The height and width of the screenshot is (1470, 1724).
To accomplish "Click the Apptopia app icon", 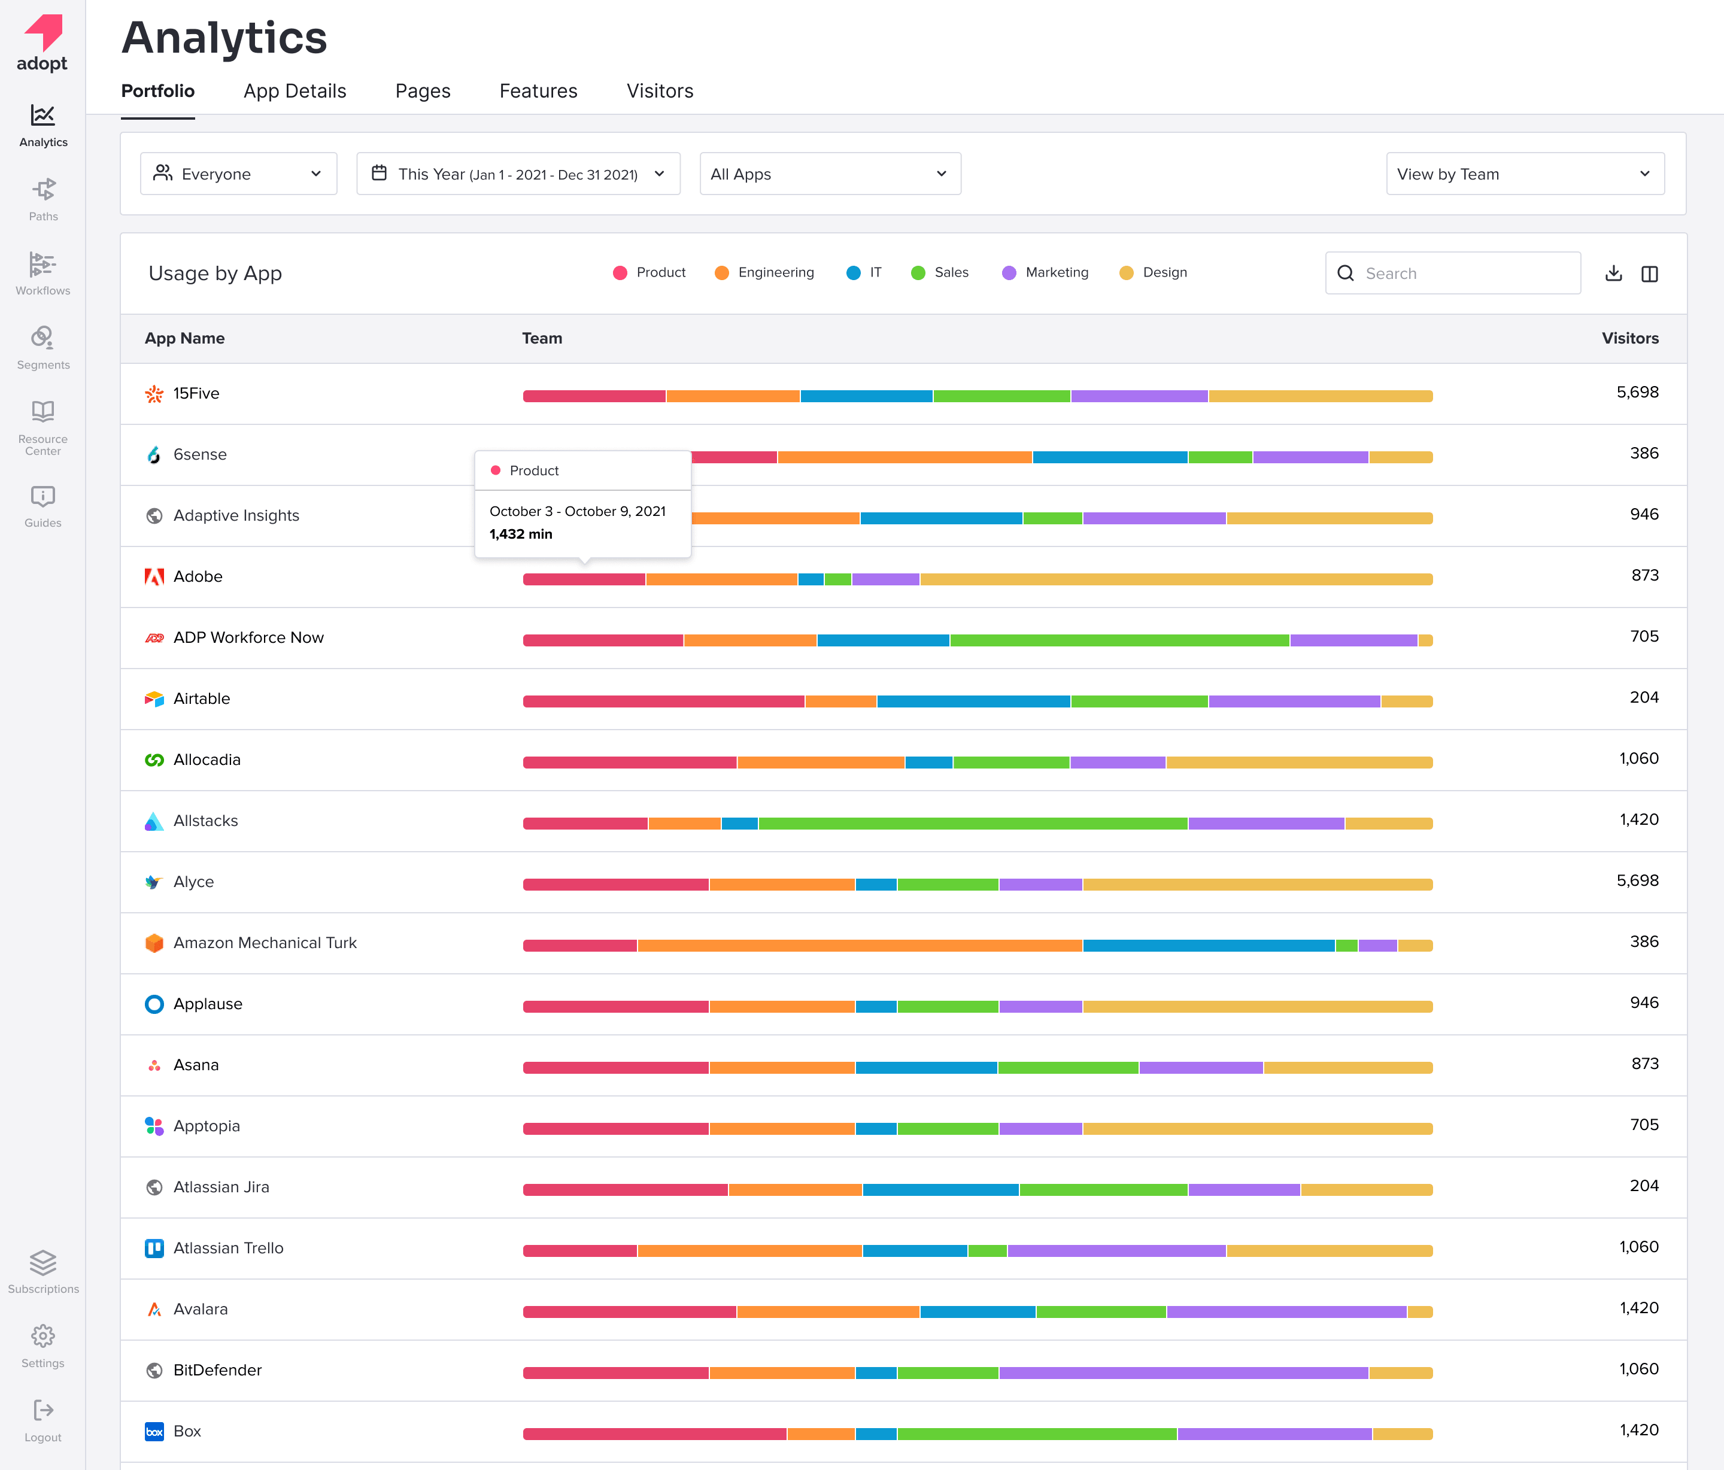I will 154,1126.
